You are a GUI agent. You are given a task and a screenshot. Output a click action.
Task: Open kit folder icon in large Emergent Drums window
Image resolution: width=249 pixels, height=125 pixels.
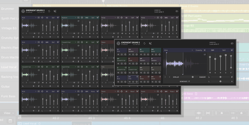click(x=177, y=11)
